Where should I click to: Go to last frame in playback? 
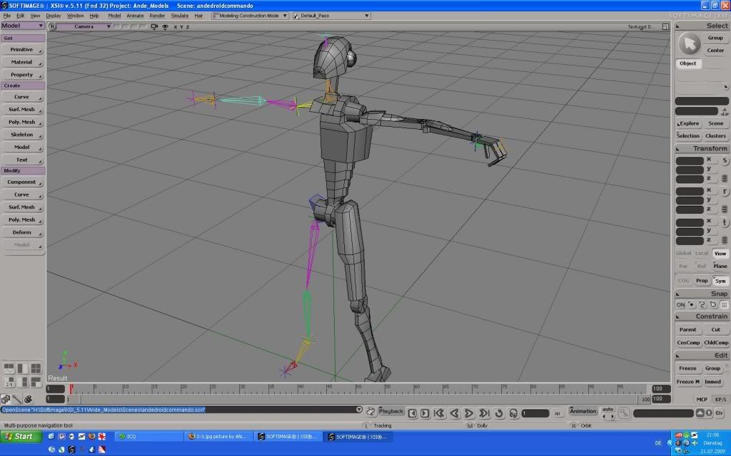(x=485, y=413)
